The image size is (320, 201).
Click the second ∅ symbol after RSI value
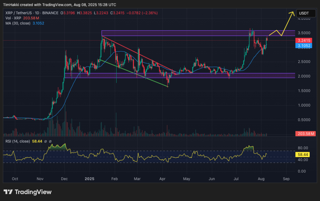[x=50, y=141]
